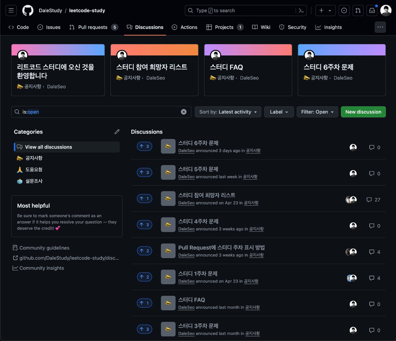Click the avatar on the 스터디 6주차 문제 pinned card
This screenshot has height=341, width=396.
(x=309, y=55)
